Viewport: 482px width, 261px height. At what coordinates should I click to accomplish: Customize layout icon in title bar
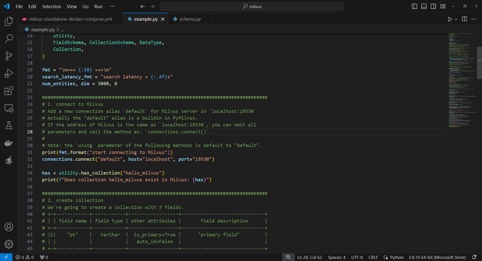click(443, 6)
